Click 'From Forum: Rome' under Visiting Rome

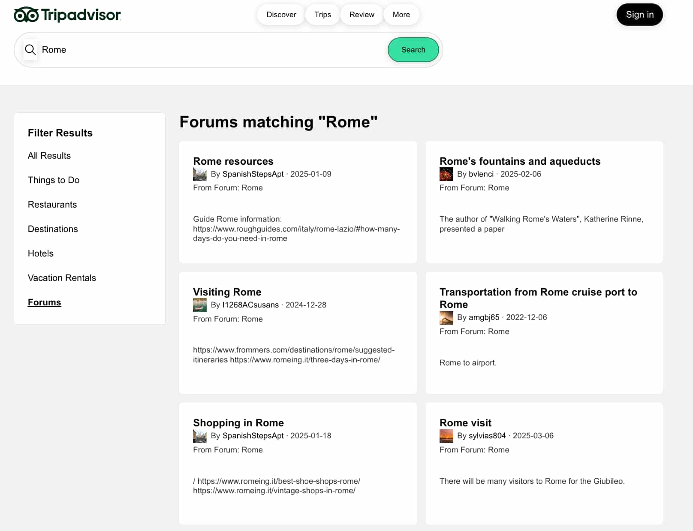tap(228, 319)
